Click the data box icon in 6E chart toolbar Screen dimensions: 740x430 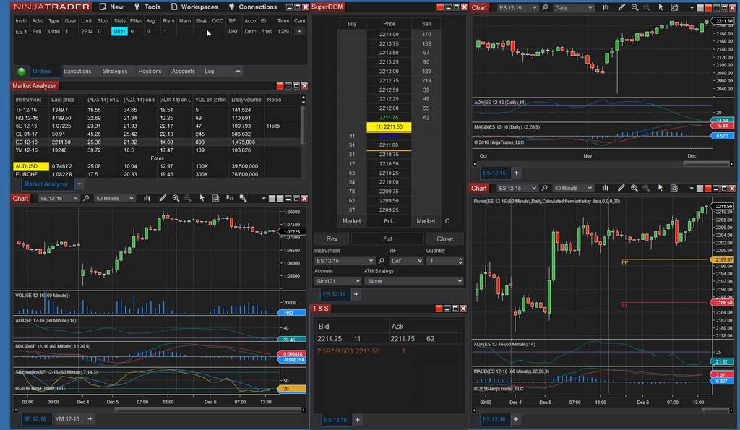(215, 198)
